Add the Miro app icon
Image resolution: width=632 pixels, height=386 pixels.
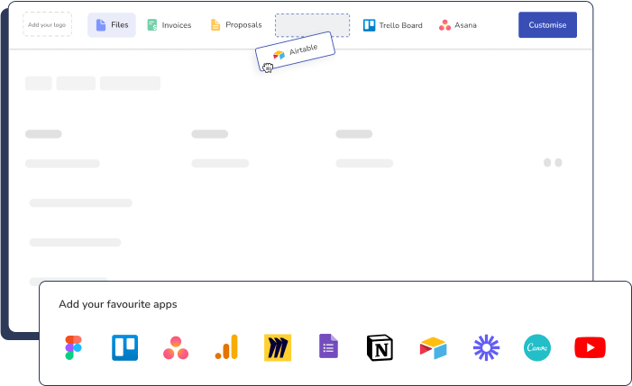(x=278, y=347)
